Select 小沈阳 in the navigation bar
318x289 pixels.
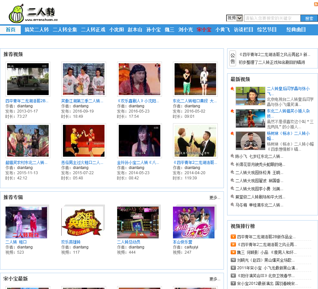coord(116,30)
